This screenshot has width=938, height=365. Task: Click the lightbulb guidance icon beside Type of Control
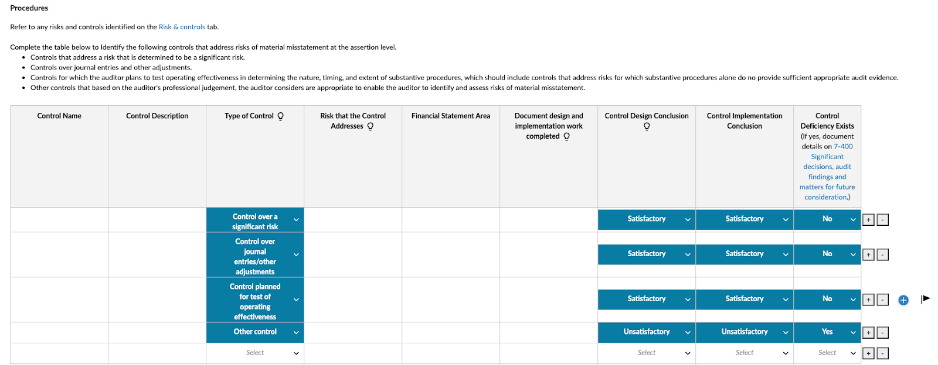coord(281,116)
